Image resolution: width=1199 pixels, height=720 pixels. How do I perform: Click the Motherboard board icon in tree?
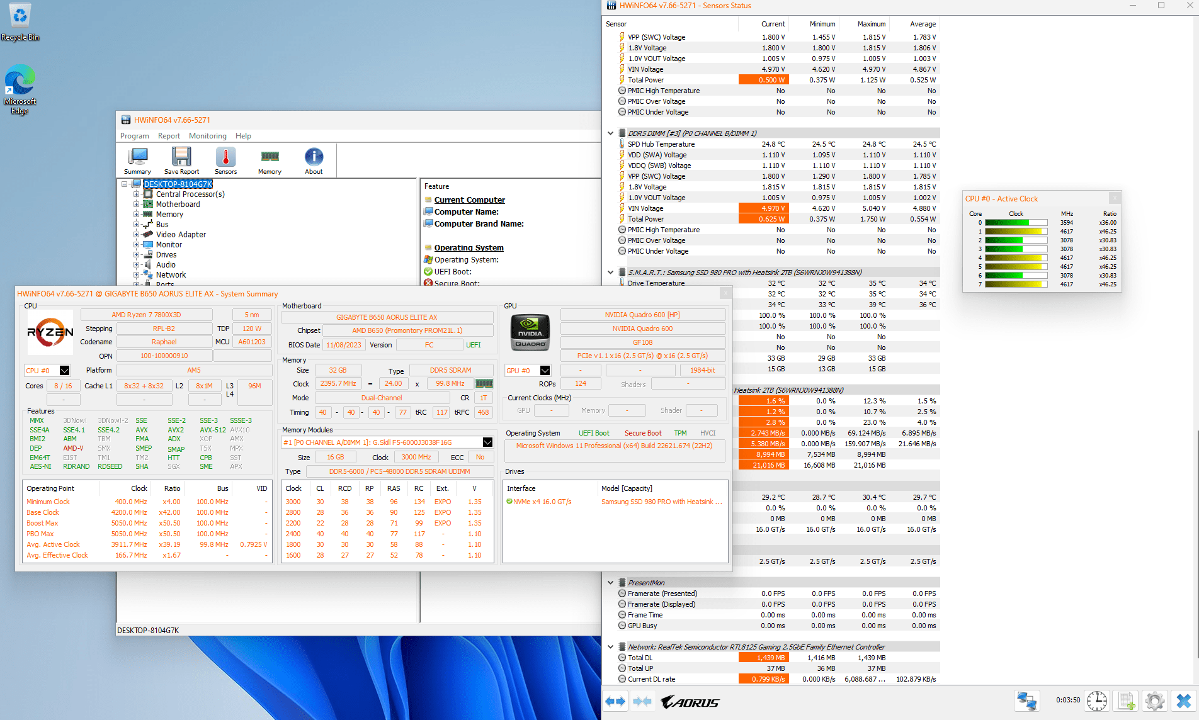coord(148,205)
